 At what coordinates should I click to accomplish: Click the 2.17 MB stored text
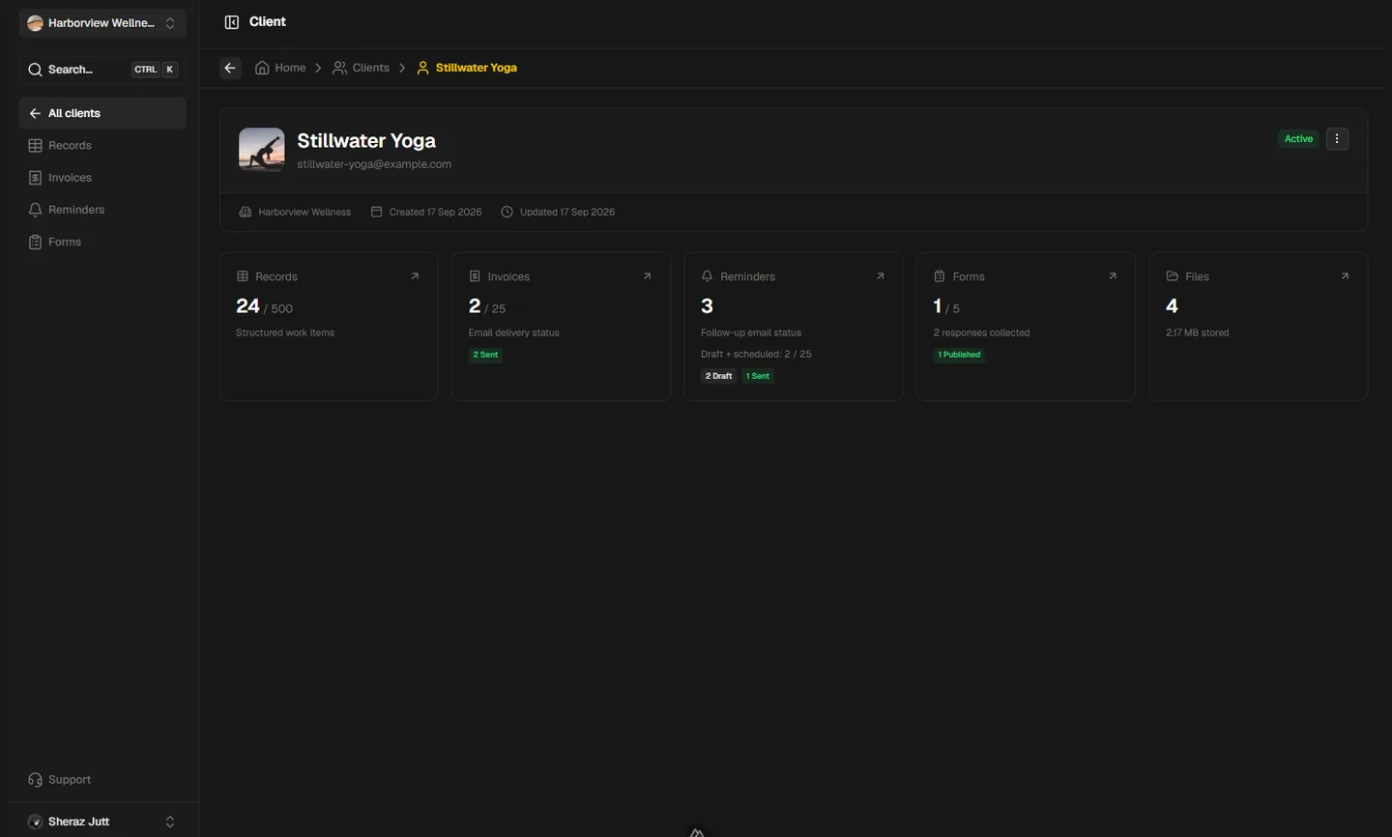click(1198, 332)
